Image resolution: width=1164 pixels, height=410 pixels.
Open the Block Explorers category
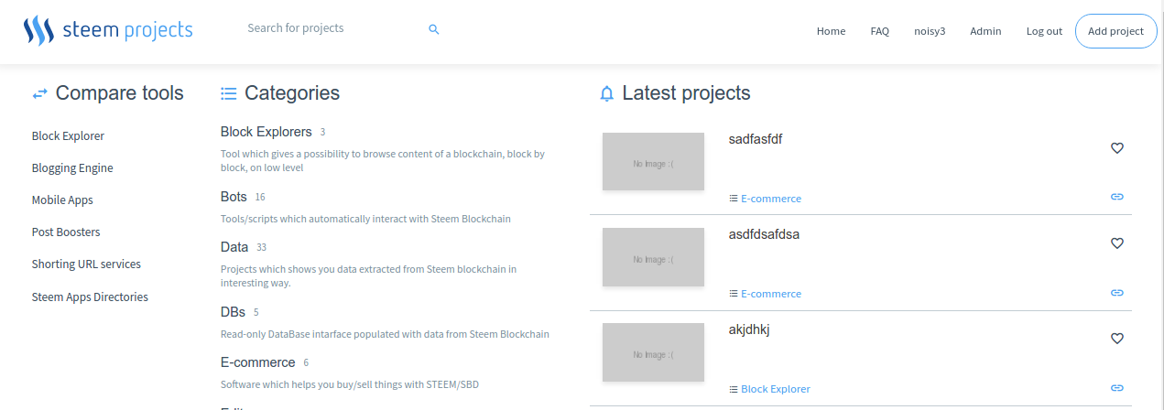coord(267,132)
